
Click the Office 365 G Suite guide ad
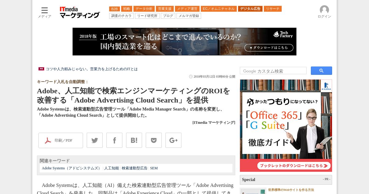tap(286, 126)
